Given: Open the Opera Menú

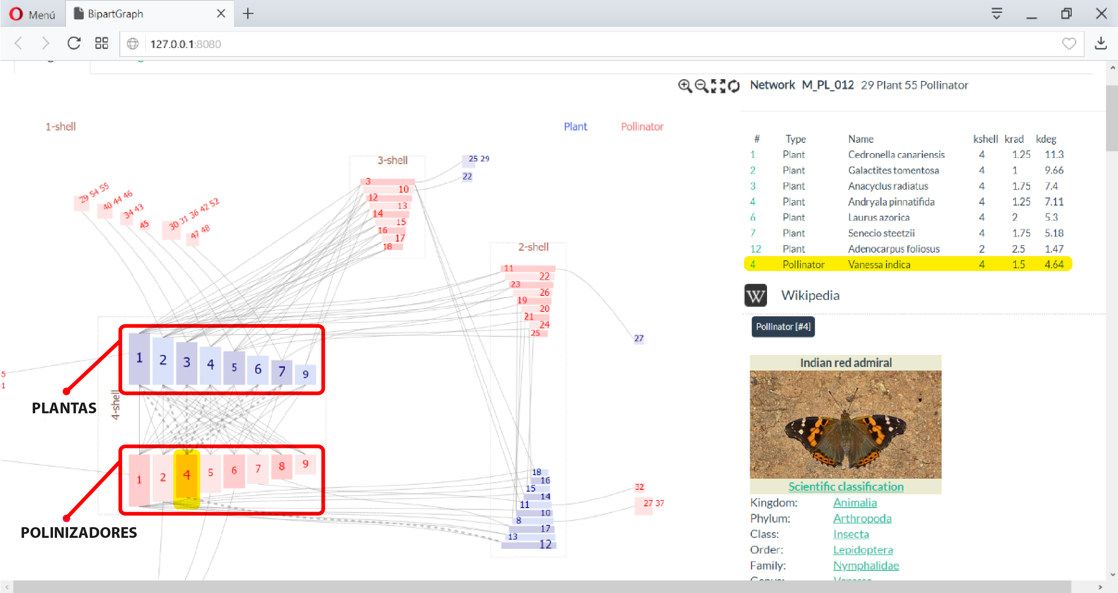Looking at the screenshot, I should pyautogui.click(x=33, y=14).
